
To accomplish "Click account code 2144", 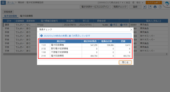I will pyautogui.click(x=44, y=56).
